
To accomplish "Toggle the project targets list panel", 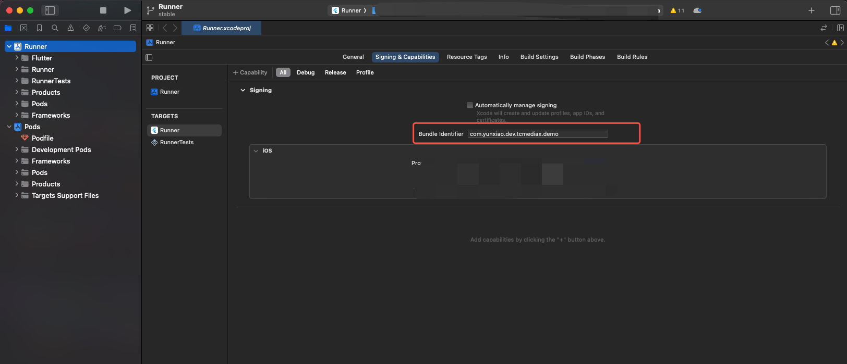I will pyautogui.click(x=149, y=57).
